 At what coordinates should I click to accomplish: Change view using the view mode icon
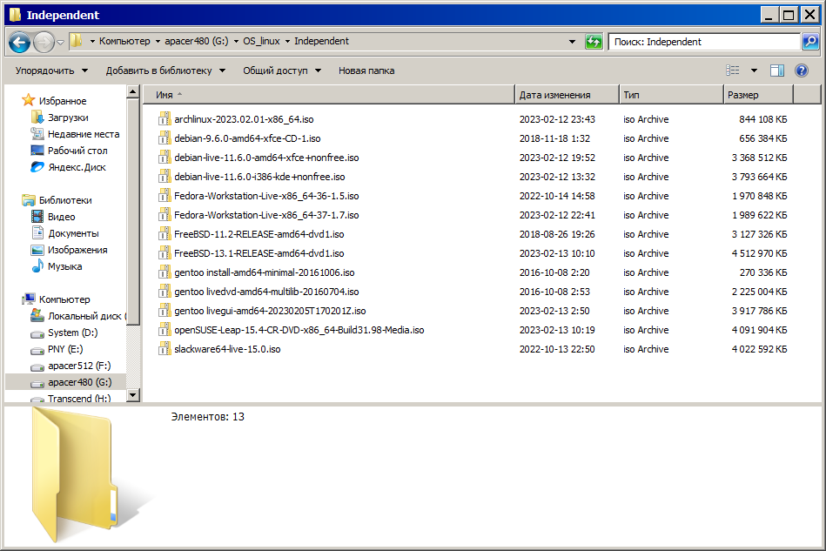[733, 71]
